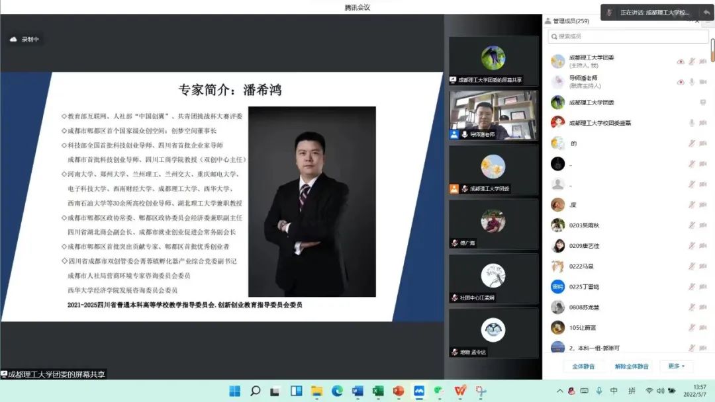Unmute participant 0203吴雨秋

[x=692, y=225]
